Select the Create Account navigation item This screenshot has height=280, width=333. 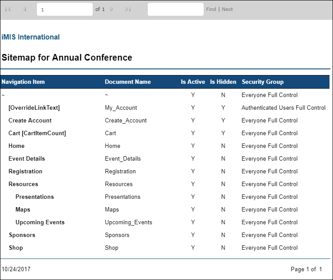pyautogui.click(x=30, y=120)
